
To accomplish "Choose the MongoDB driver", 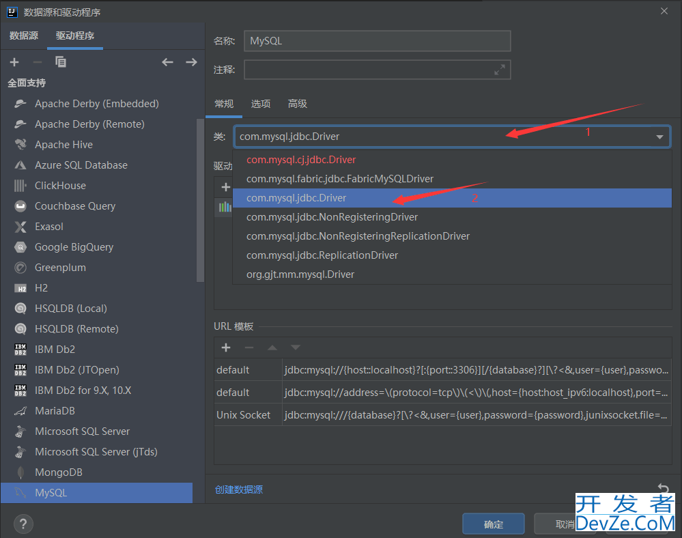I will pyautogui.click(x=96, y=472).
